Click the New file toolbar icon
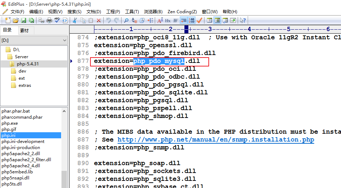Image resolution: width=341 pixels, height=188 pixels. 8,20
